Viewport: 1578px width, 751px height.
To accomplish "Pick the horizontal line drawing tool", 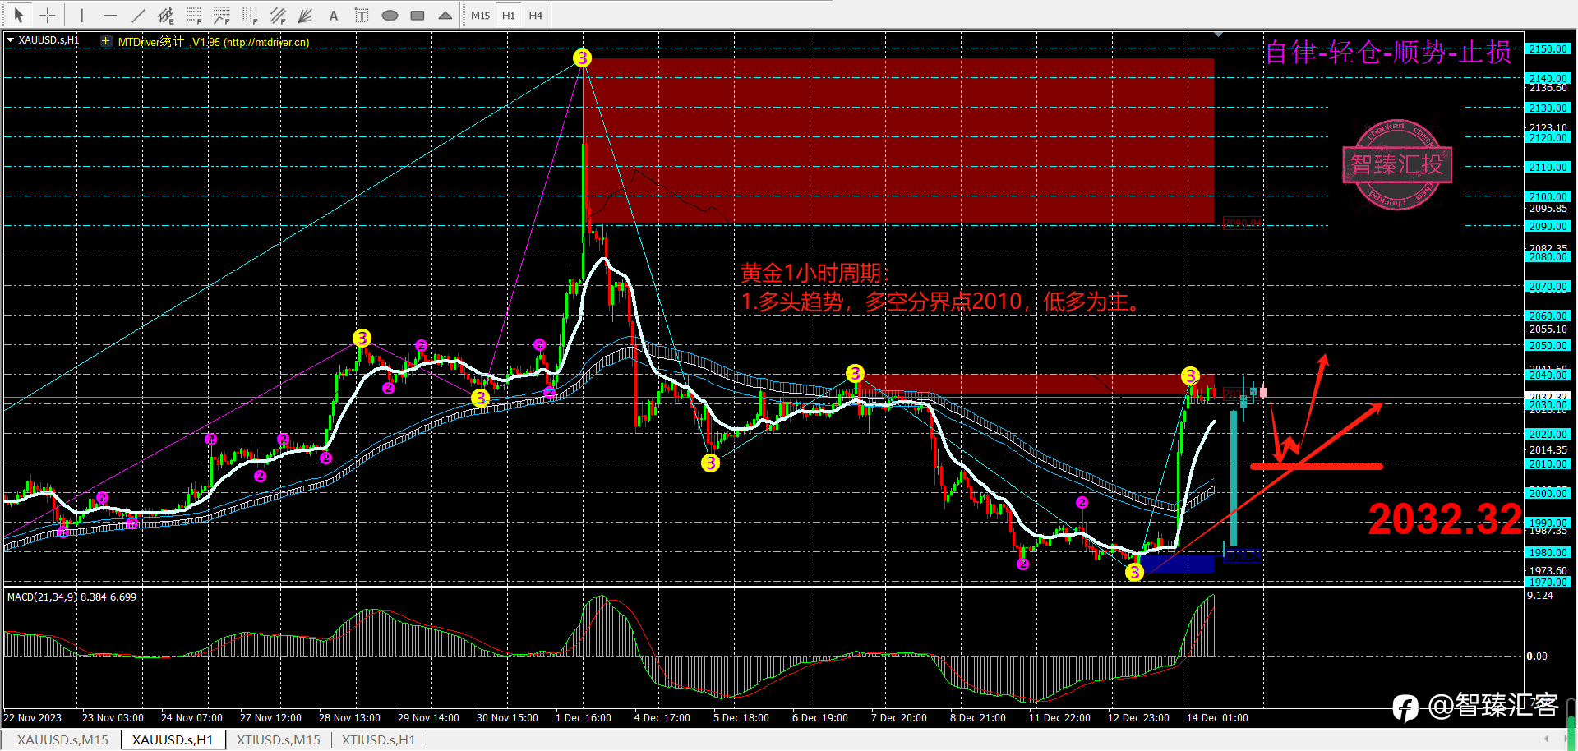I will click(110, 15).
